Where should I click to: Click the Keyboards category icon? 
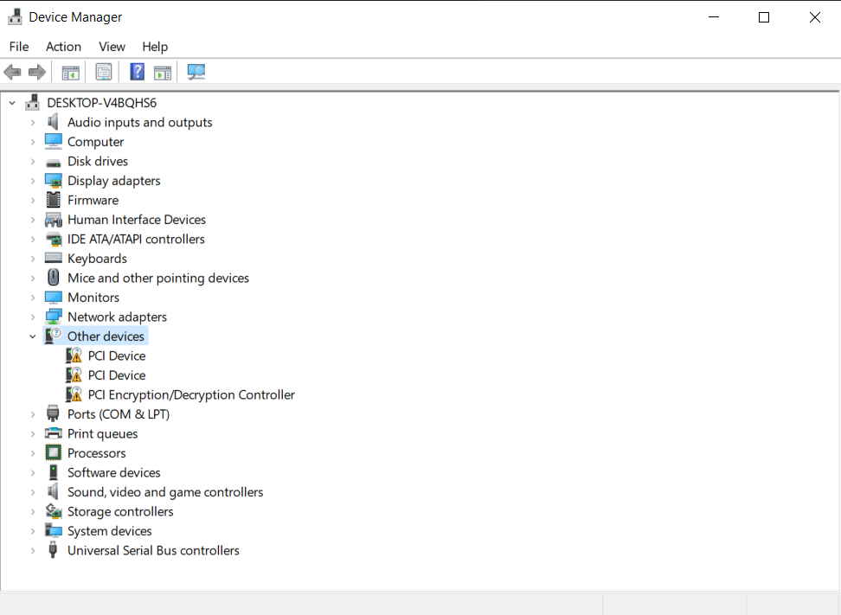point(53,258)
